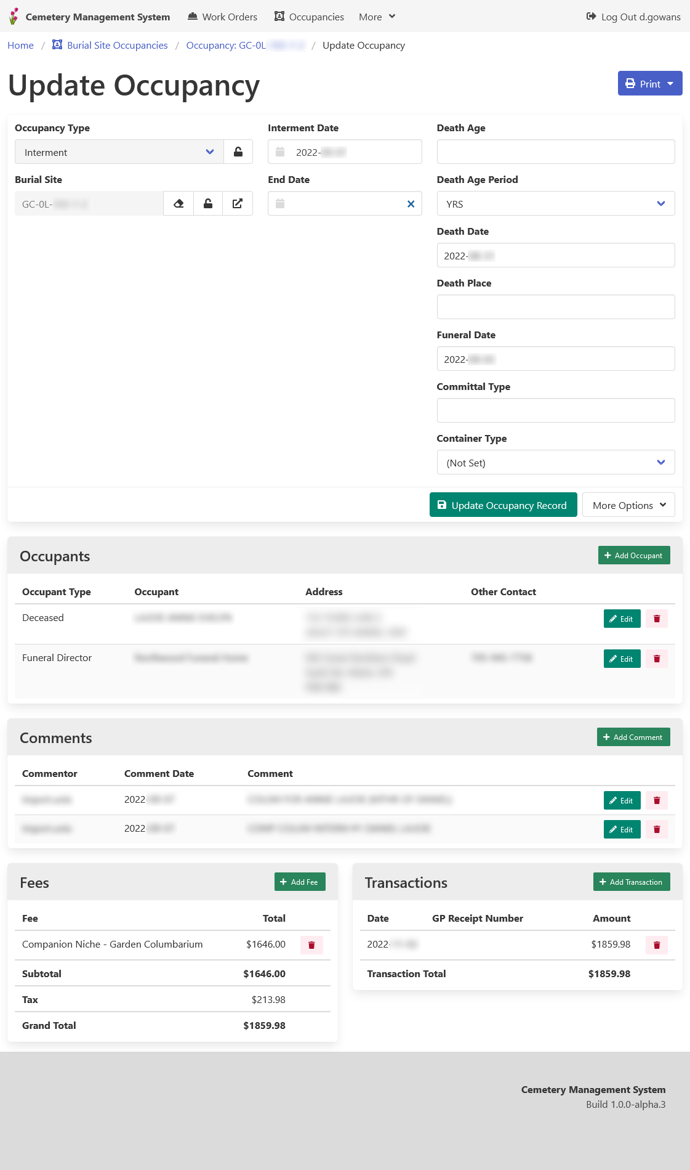
Task: Expand the Death Age Period dropdown
Action: (x=555, y=204)
